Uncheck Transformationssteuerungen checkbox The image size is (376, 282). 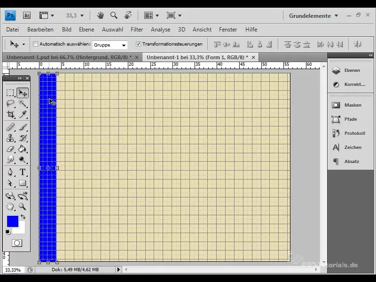pyautogui.click(x=138, y=44)
